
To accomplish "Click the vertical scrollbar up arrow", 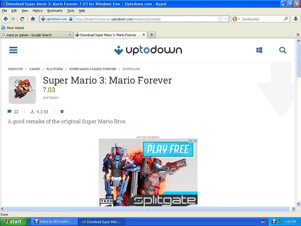I will click(298, 41).
